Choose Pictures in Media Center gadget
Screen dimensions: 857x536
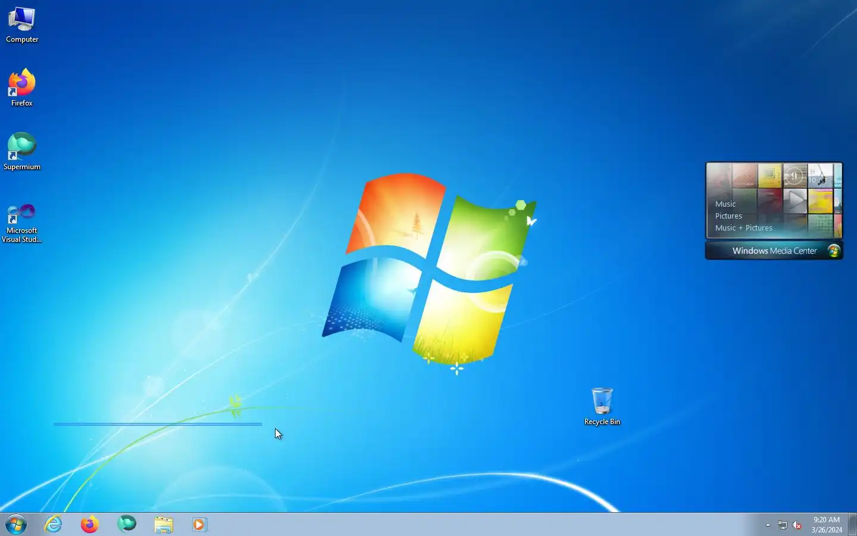coord(728,216)
